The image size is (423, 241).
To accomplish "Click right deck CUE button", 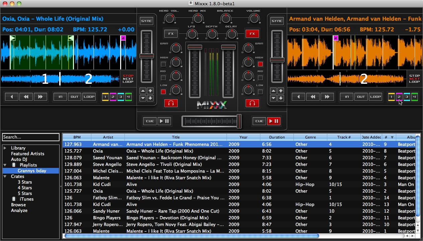I will click(x=259, y=121).
